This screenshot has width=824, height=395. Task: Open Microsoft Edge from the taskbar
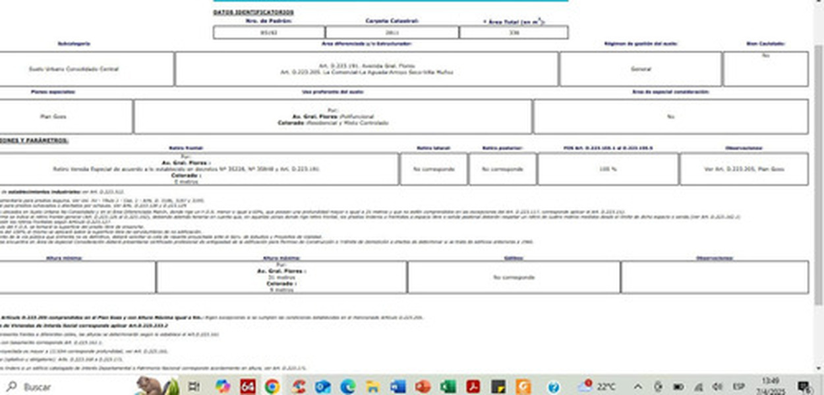pos(347,386)
